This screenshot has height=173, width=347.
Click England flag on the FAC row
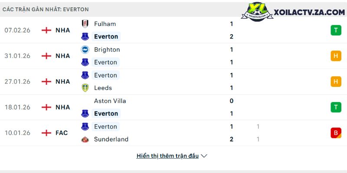46,133
